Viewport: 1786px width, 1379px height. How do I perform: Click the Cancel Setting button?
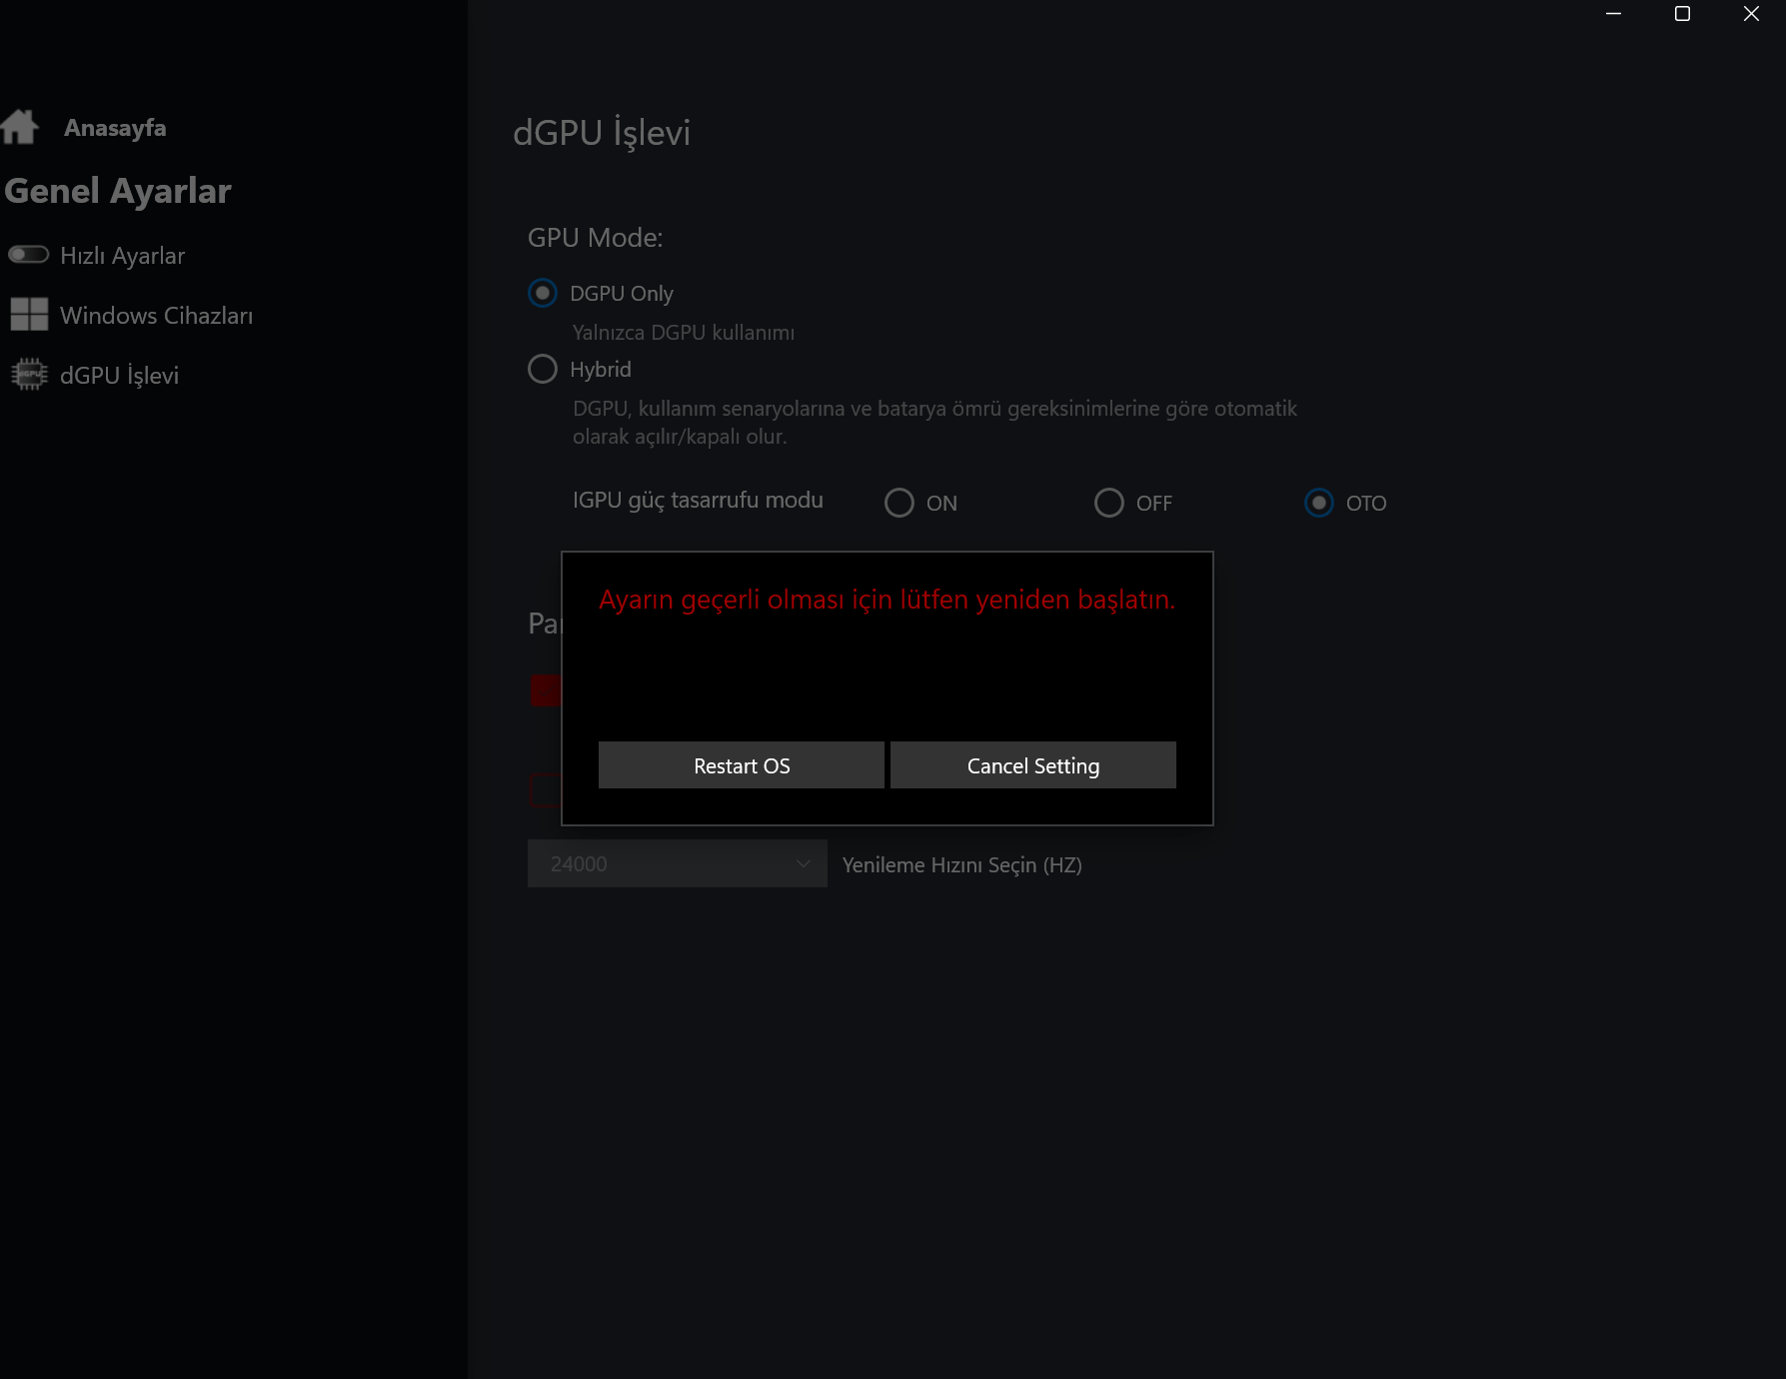(1033, 765)
